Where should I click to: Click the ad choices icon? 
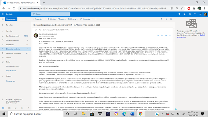(x=176, y=109)
